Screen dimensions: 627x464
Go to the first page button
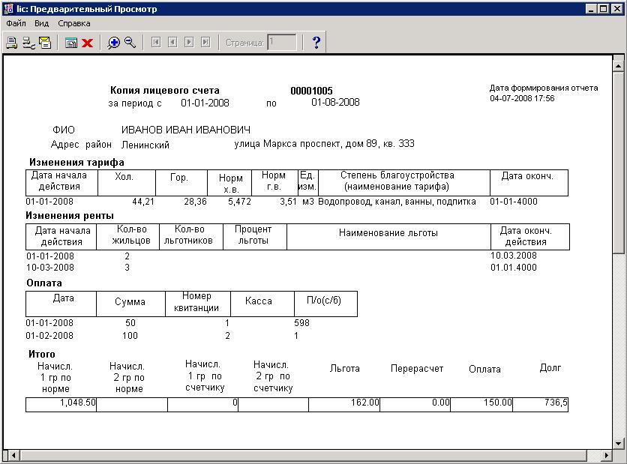coord(156,43)
